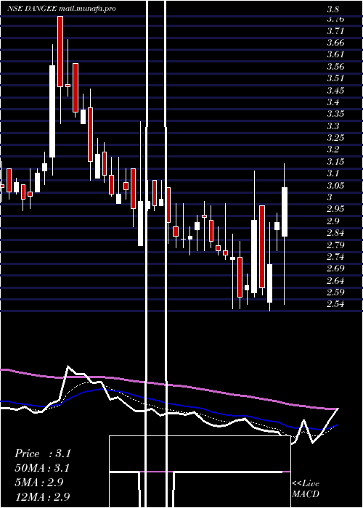Click the 3.66 price axis label
Screen dimensions: 363x508
coord(335,43)
